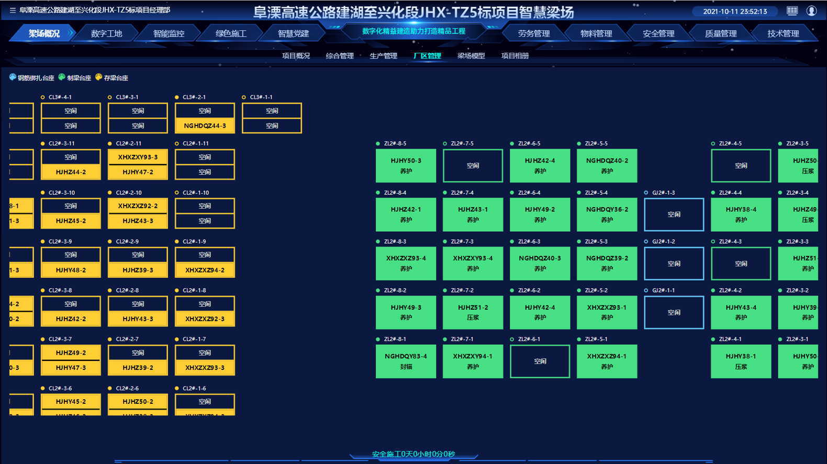827x464 pixels.
Task: Click status dot next to ZL2#-8-5
Action: 378,143
